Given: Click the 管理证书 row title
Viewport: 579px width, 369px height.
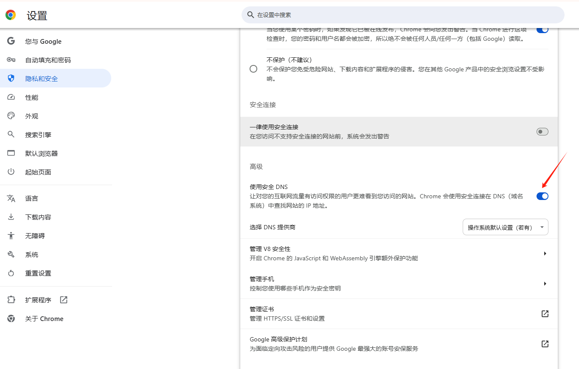Looking at the screenshot, I should 261,309.
